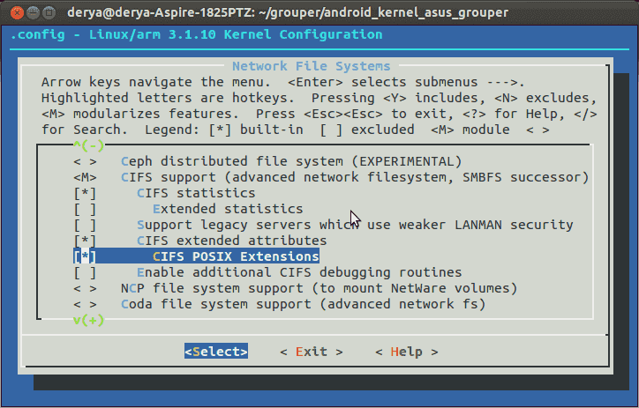639x408 pixels.
Task: Toggle the highlighted CIFS POSIX Extensions checkbox
Action: point(85,256)
